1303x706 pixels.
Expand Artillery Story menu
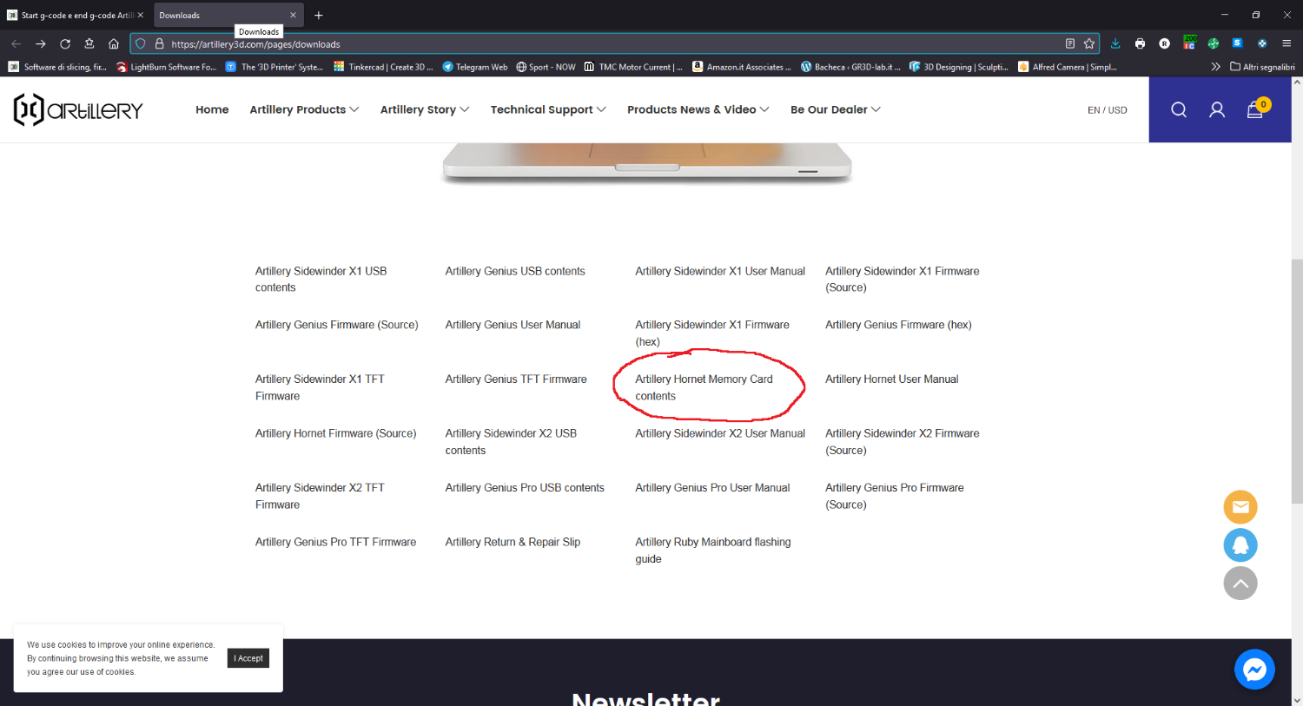(425, 109)
